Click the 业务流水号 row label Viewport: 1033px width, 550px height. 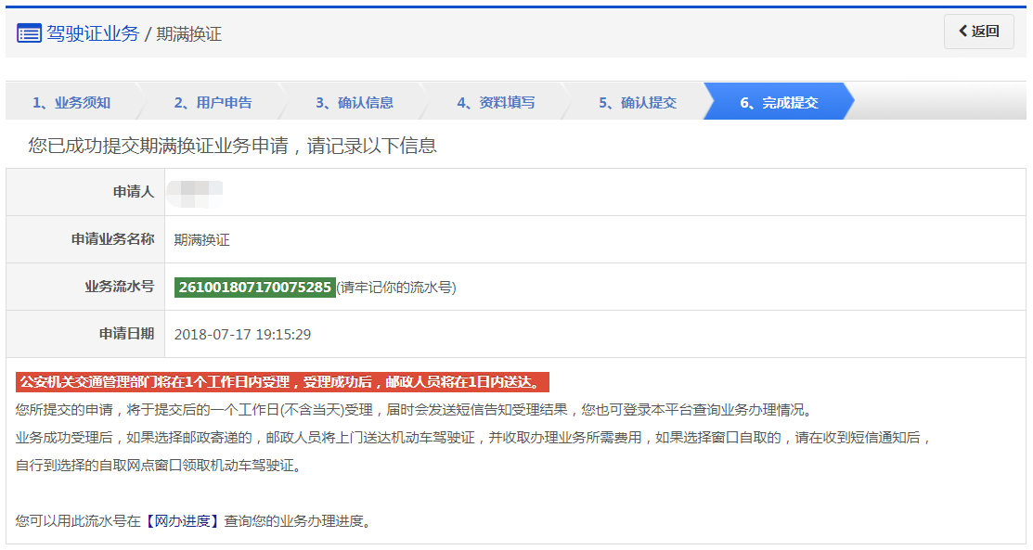(x=119, y=288)
